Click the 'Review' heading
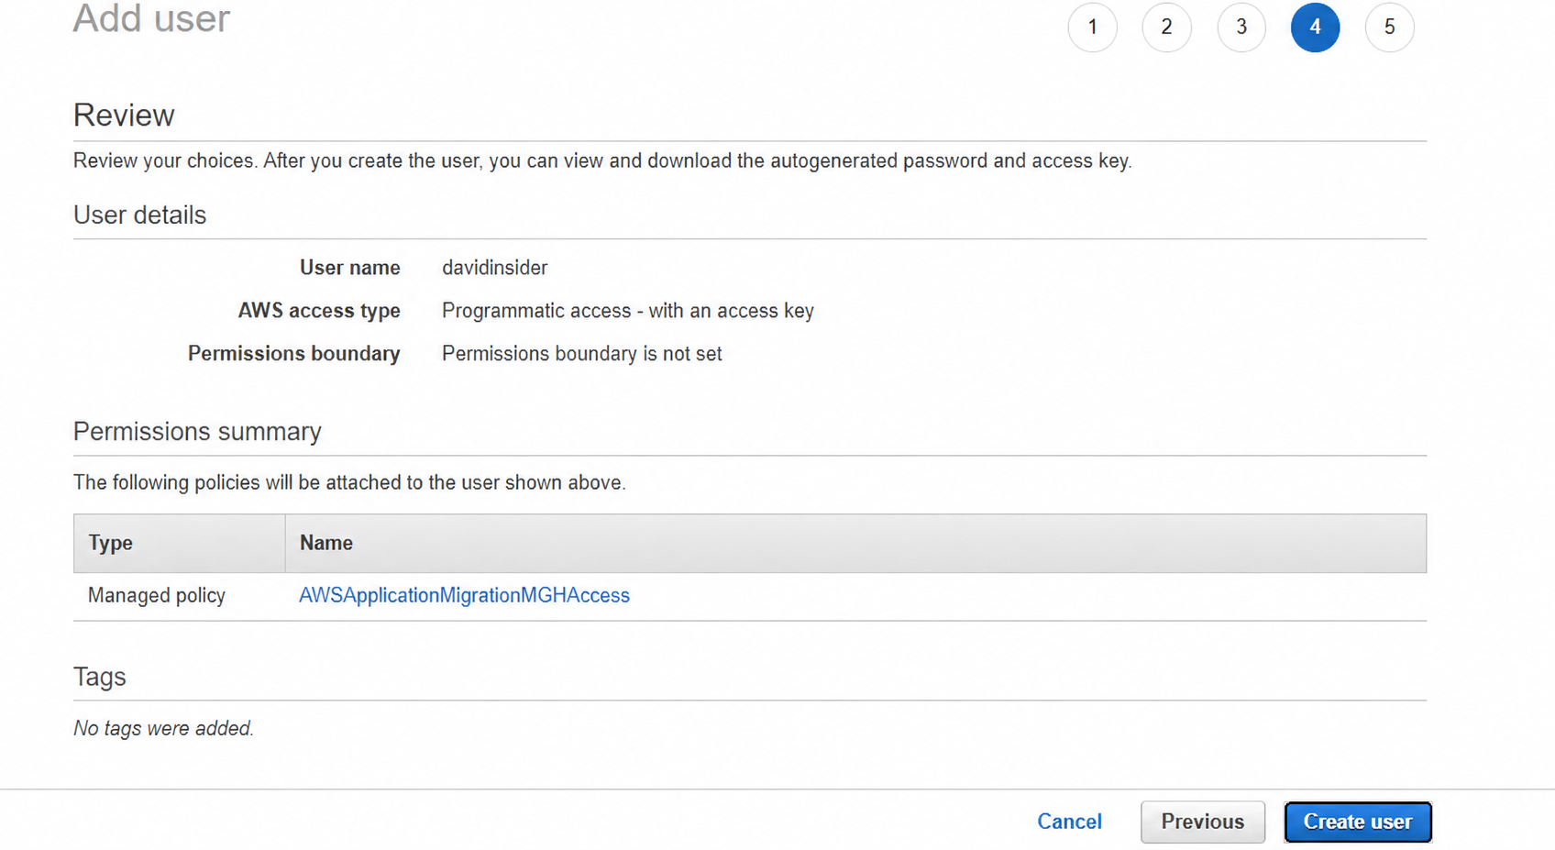1555x850 pixels. pos(124,116)
